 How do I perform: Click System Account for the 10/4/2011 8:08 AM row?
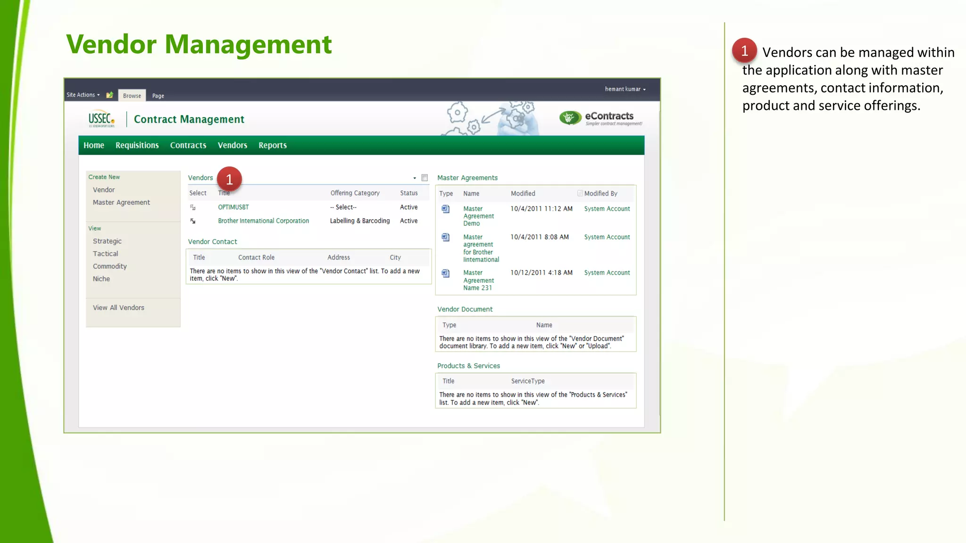(607, 237)
